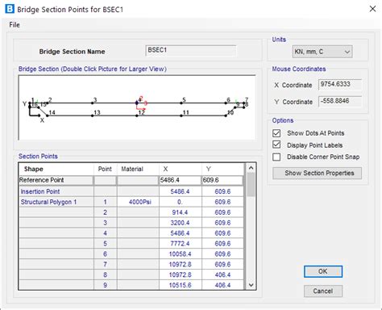Click the 4000Psi material cell
Viewport: 382px width, 310px height.
point(138,202)
